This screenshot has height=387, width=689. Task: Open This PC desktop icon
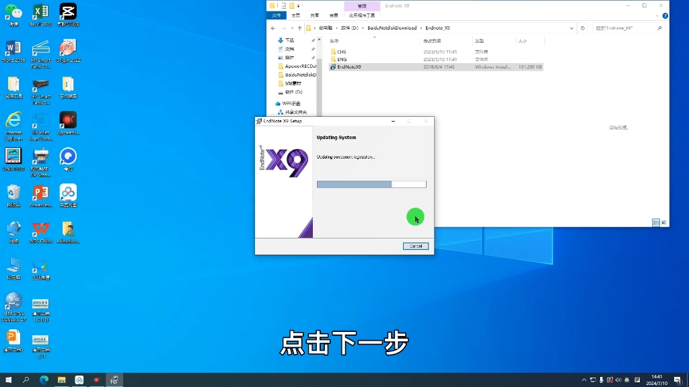click(x=13, y=268)
